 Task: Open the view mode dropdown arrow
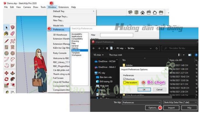[184, 55]
